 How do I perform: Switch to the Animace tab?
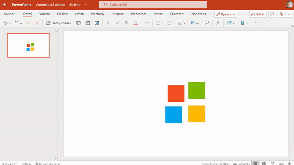pyautogui.click(x=118, y=14)
